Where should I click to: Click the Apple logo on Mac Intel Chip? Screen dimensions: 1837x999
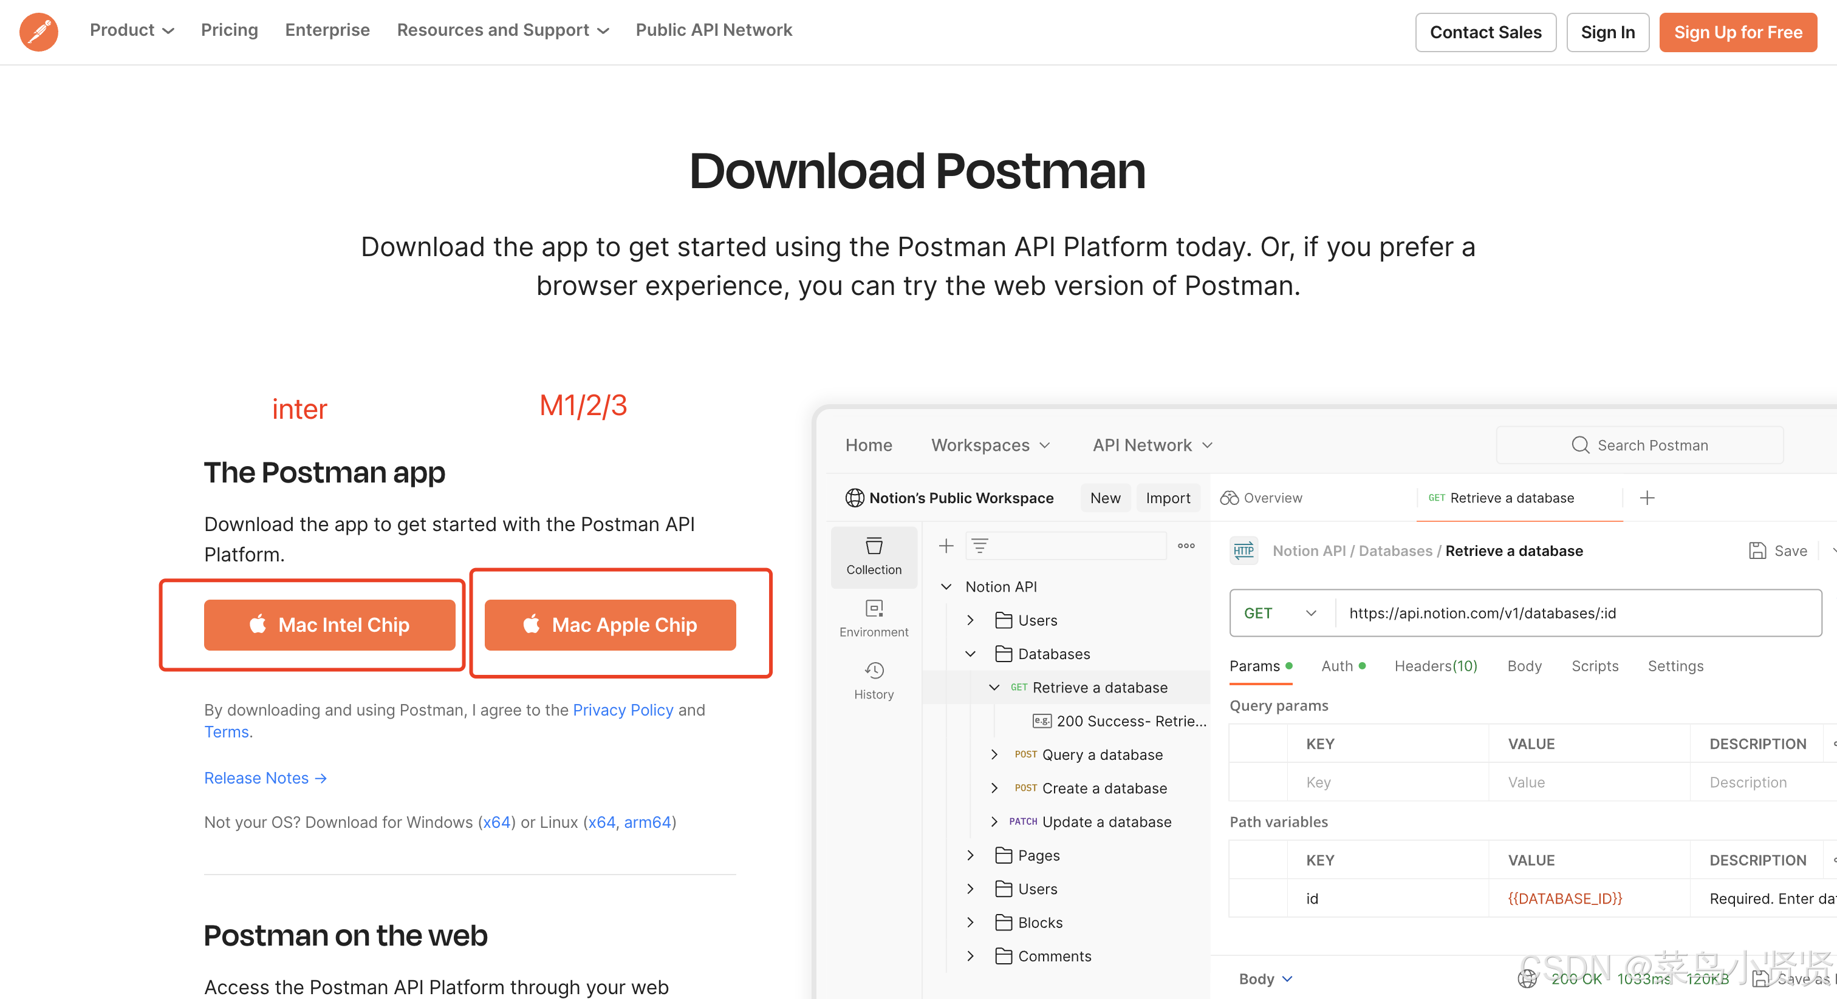point(258,624)
